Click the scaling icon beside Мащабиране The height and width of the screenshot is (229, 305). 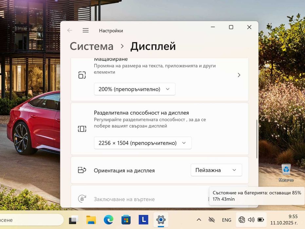coord(82,75)
